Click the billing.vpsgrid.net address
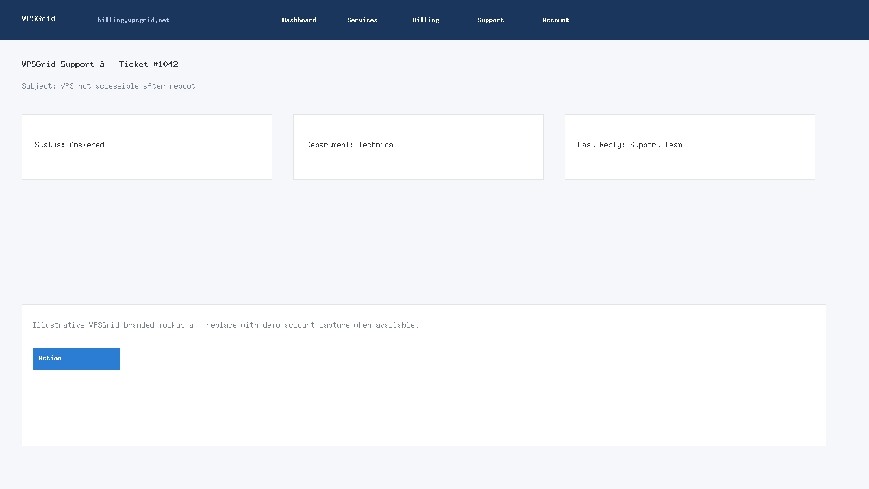This screenshot has height=489, width=869. 133,20
